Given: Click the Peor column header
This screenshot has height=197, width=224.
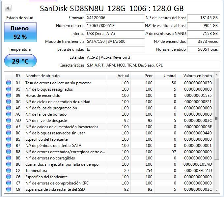Looking at the screenshot, I should pos(142,76).
